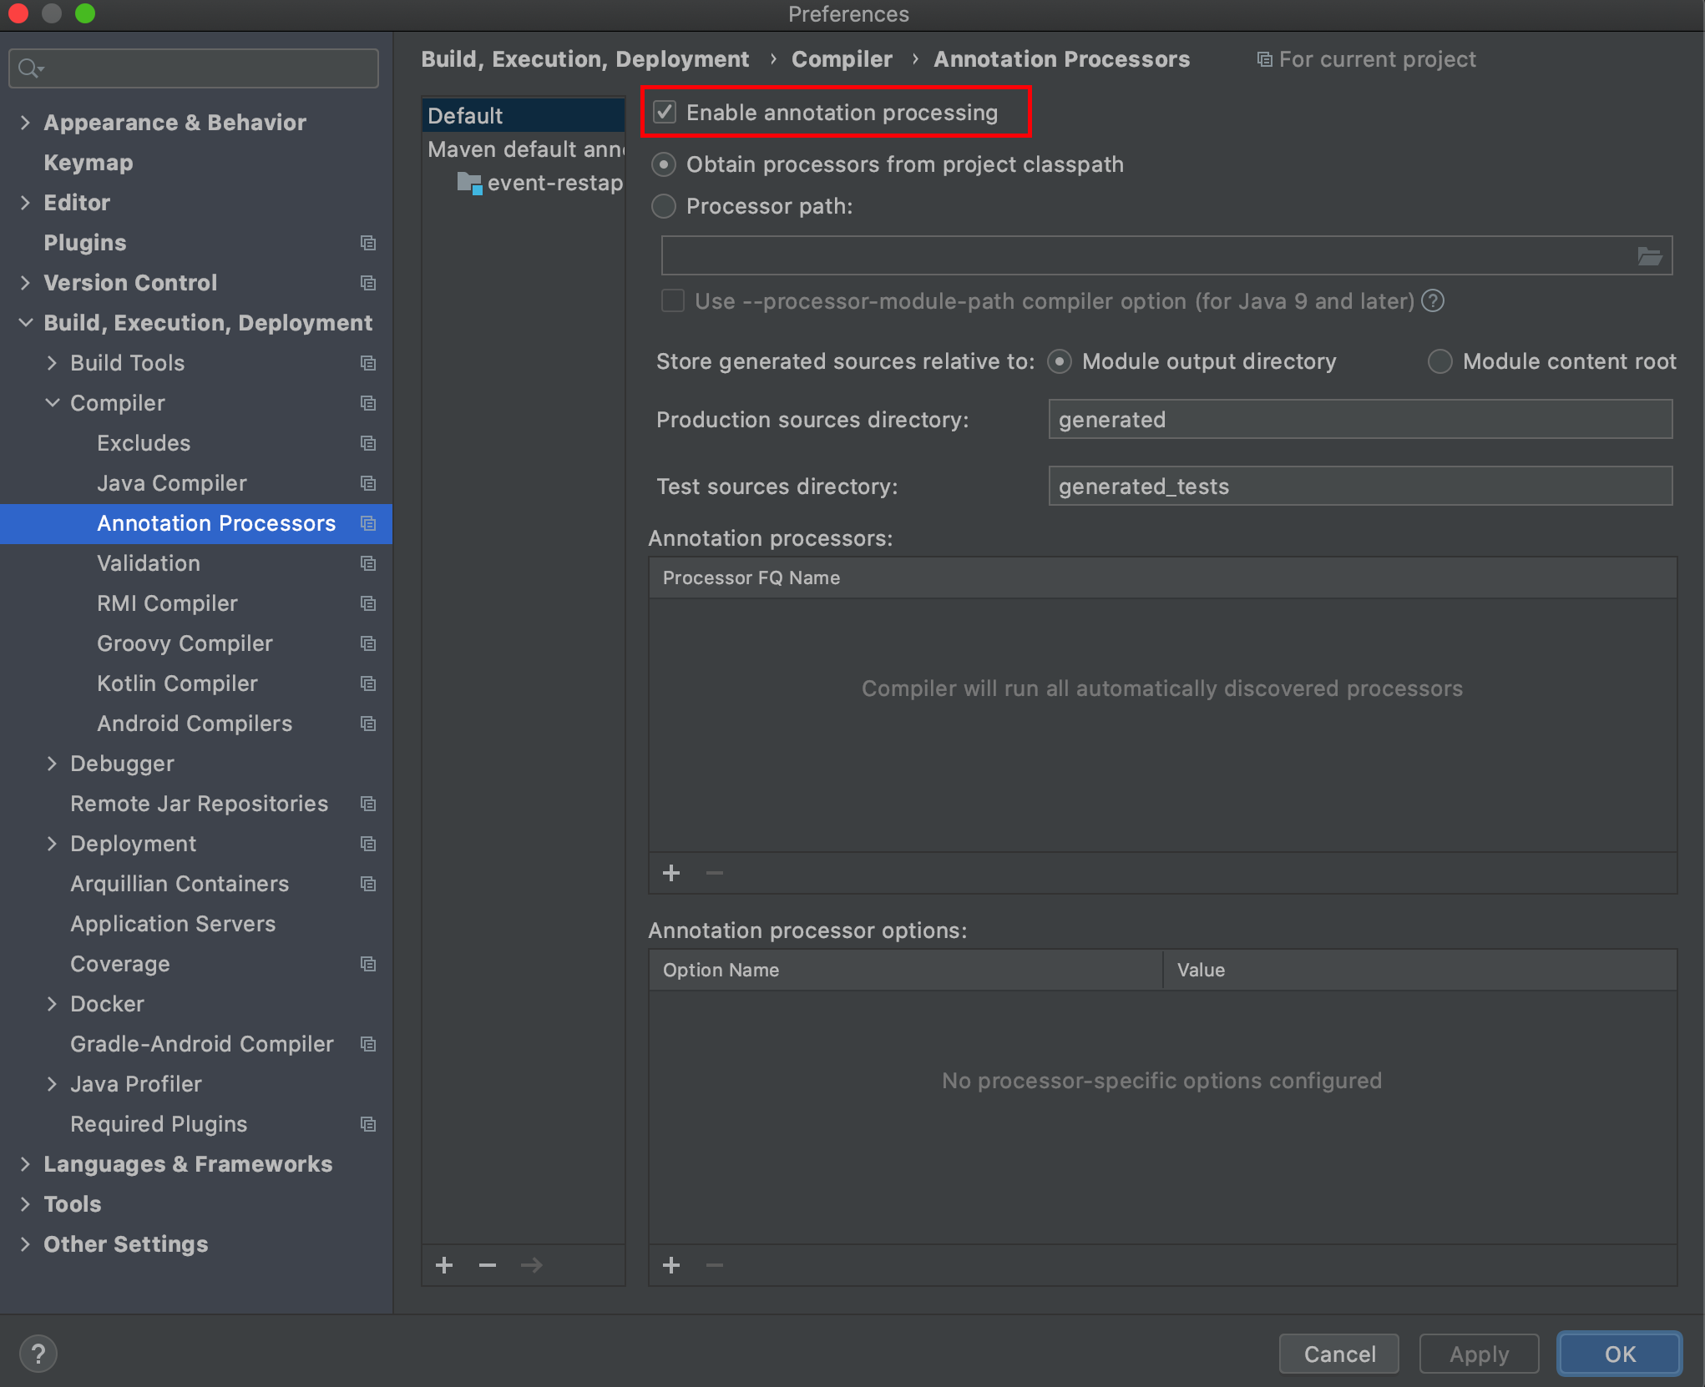Expand the Debugger settings node

[x=52, y=764]
